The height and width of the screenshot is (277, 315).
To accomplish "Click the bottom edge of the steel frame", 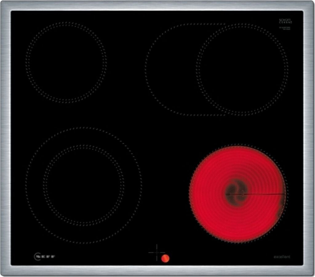I will pos(157,271).
